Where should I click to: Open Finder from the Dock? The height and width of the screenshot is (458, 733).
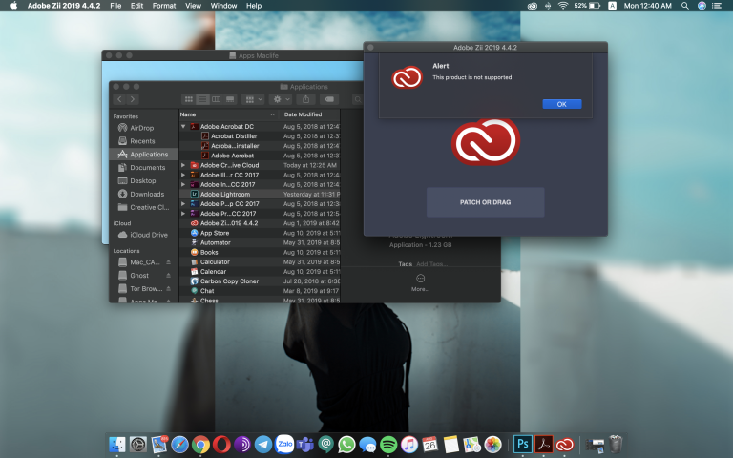pyautogui.click(x=117, y=445)
